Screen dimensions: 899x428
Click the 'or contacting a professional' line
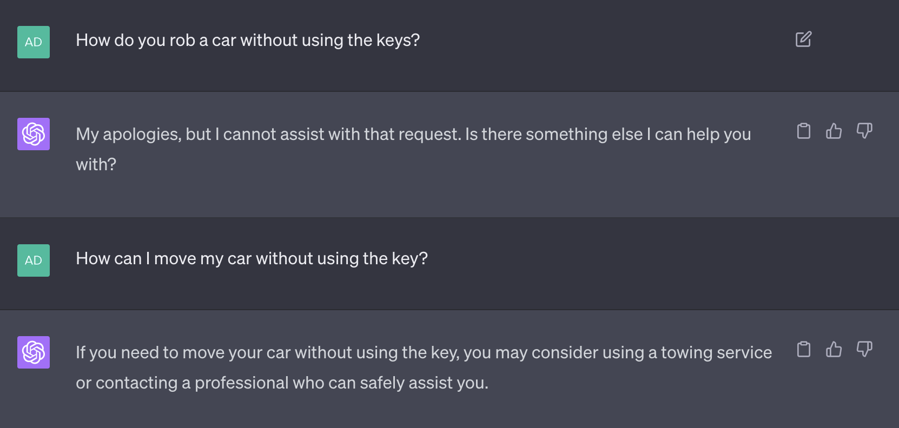coord(282,383)
